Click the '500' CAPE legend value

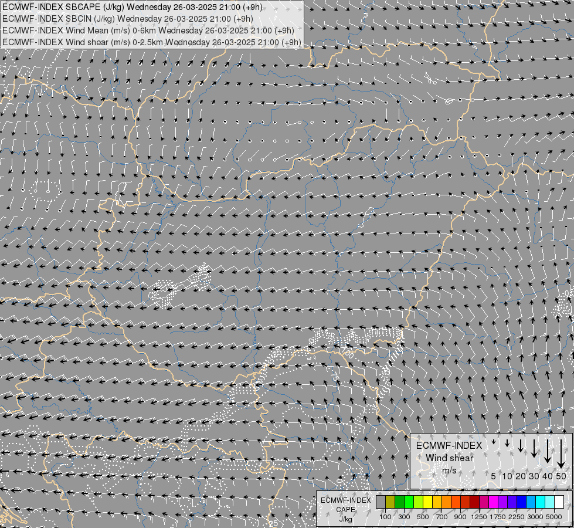click(x=423, y=517)
